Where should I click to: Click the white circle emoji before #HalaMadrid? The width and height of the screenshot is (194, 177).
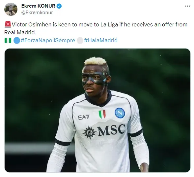click(80, 40)
